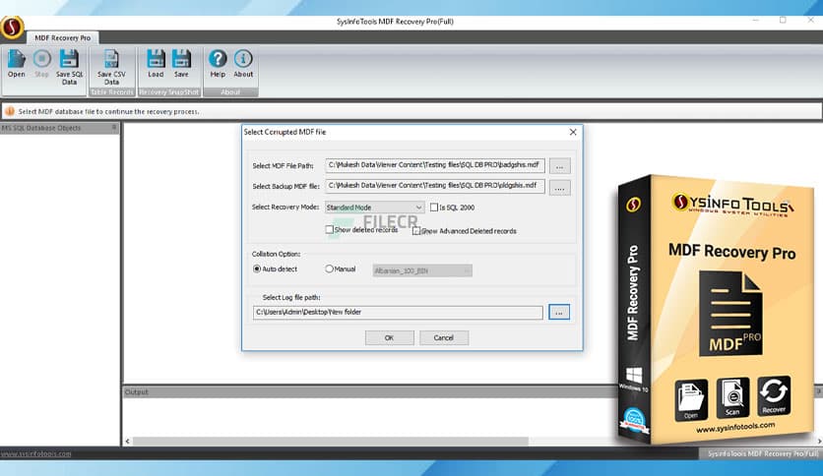This screenshot has width=823, height=476.
Task: Click Save SQL Data icon
Action: pyautogui.click(x=69, y=67)
